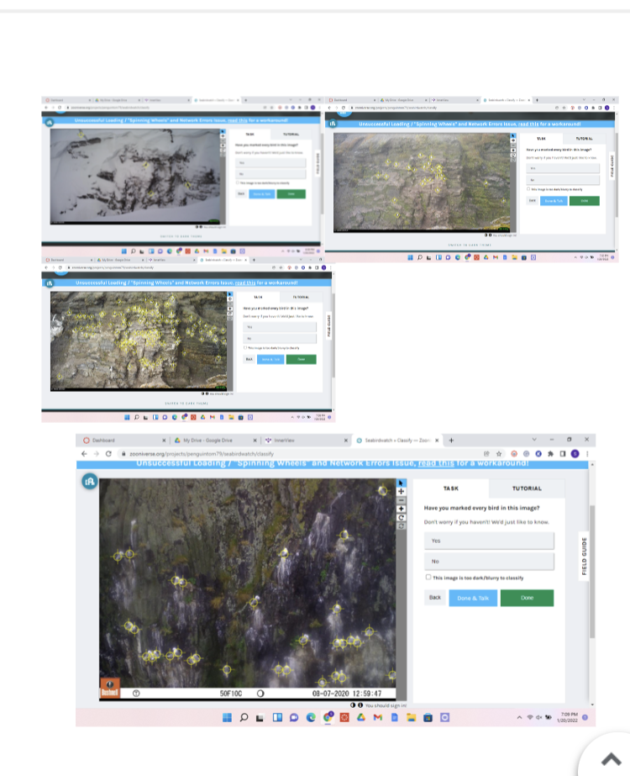Screen dimensions: 630x776
Task: Choose the No answer in large screenshot
Action: click(x=489, y=562)
